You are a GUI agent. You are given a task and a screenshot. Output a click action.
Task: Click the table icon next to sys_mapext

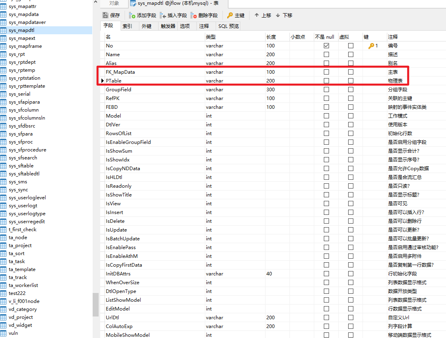tap(3, 38)
